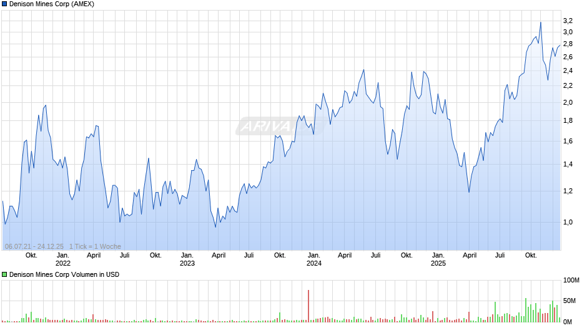Viewport: 587px width, 328px height.
Task: Click the price axis label '2,4'
Action: 568,71
